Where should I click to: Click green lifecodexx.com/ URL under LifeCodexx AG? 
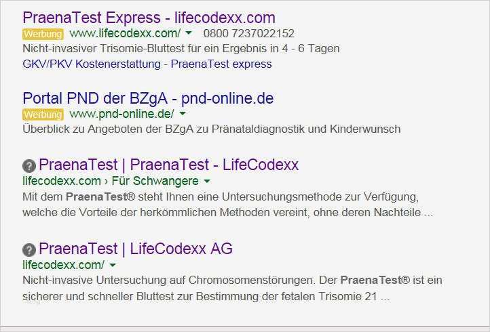pyautogui.click(x=63, y=264)
